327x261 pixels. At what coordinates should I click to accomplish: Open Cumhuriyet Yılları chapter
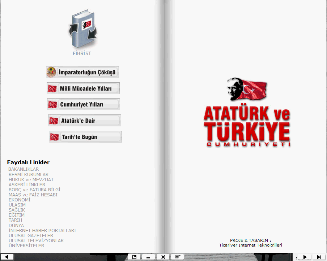coord(84,104)
